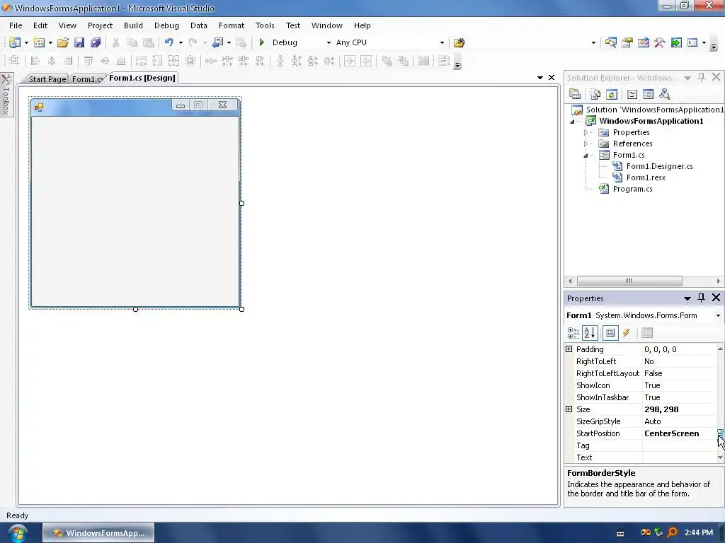
Task: Open the Toolbox side tab
Action: coord(6,95)
